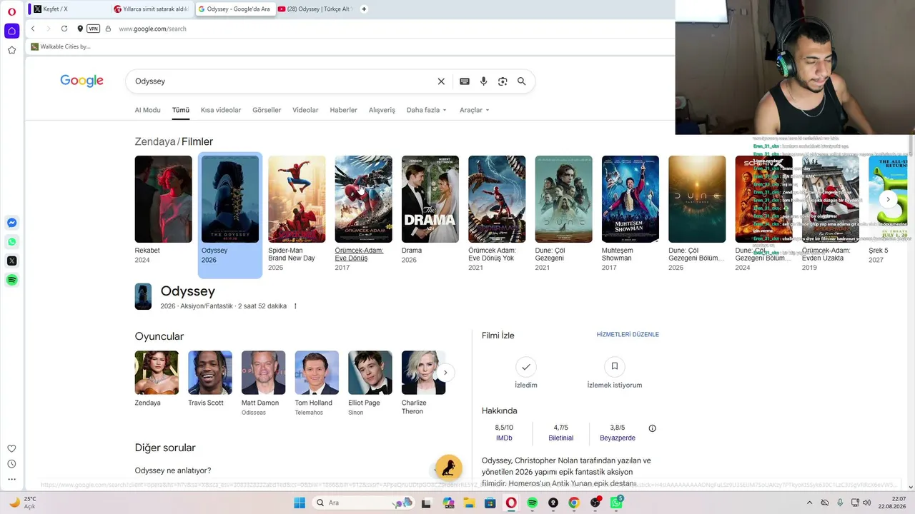915x514 pixels.
Task: Open Spotify player in Opera sidebar
Action: [11, 280]
